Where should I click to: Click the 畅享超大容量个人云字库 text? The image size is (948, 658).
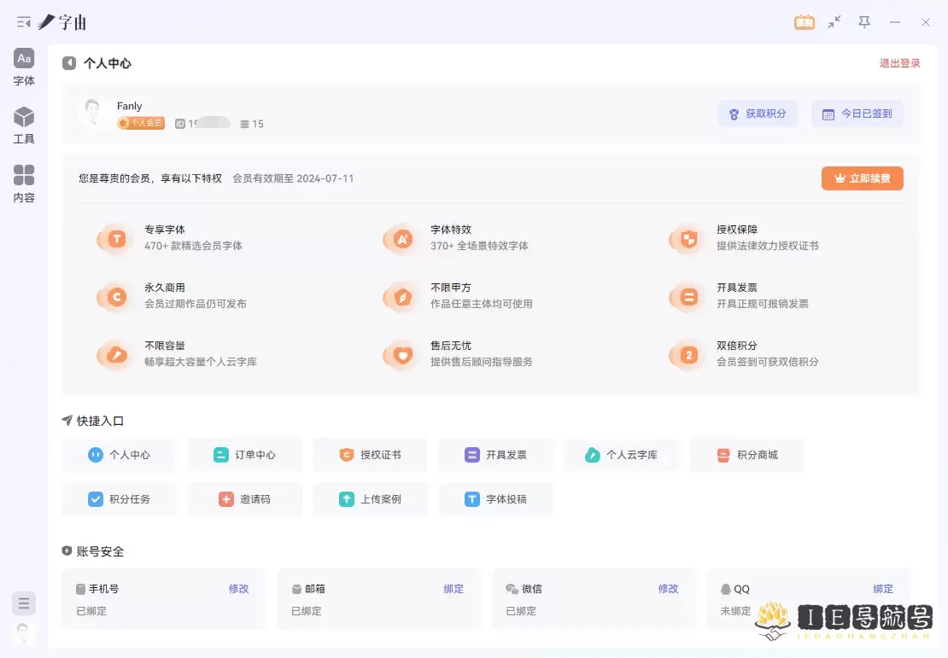click(x=201, y=362)
